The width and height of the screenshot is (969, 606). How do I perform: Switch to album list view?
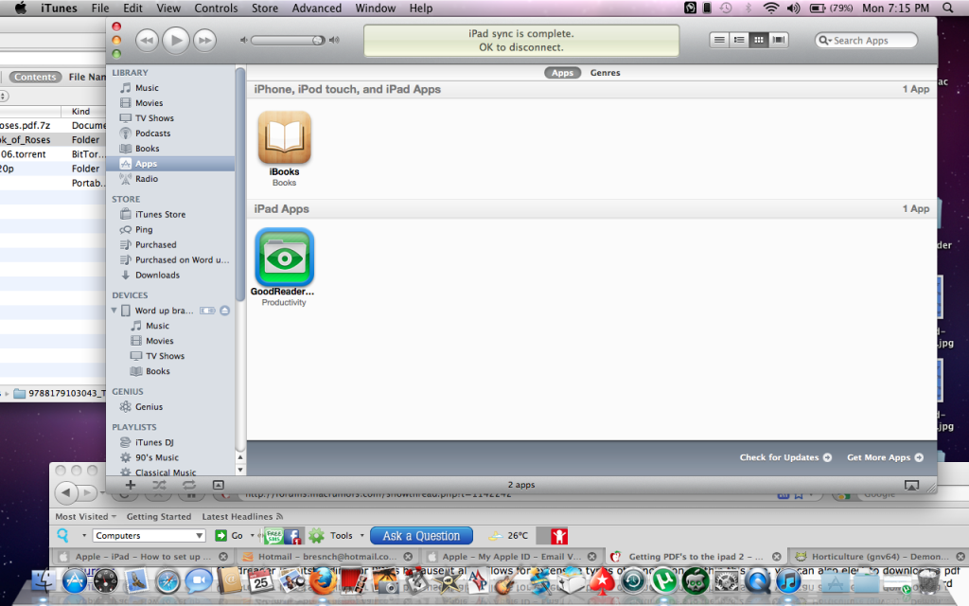point(739,40)
